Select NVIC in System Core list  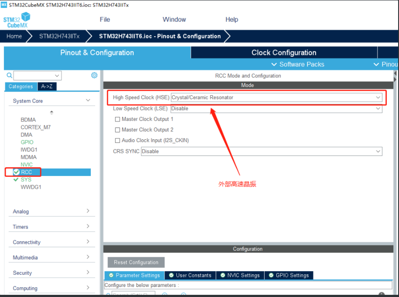pos(27,165)
